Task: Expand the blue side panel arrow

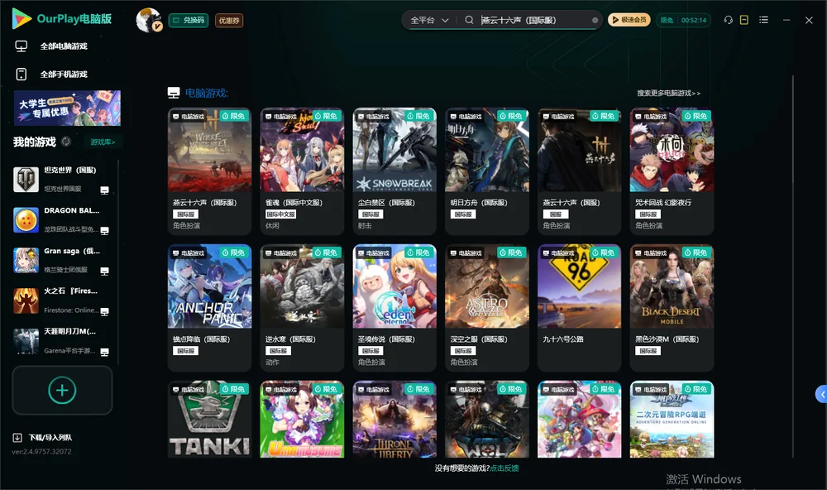Action: click(821, 395)
